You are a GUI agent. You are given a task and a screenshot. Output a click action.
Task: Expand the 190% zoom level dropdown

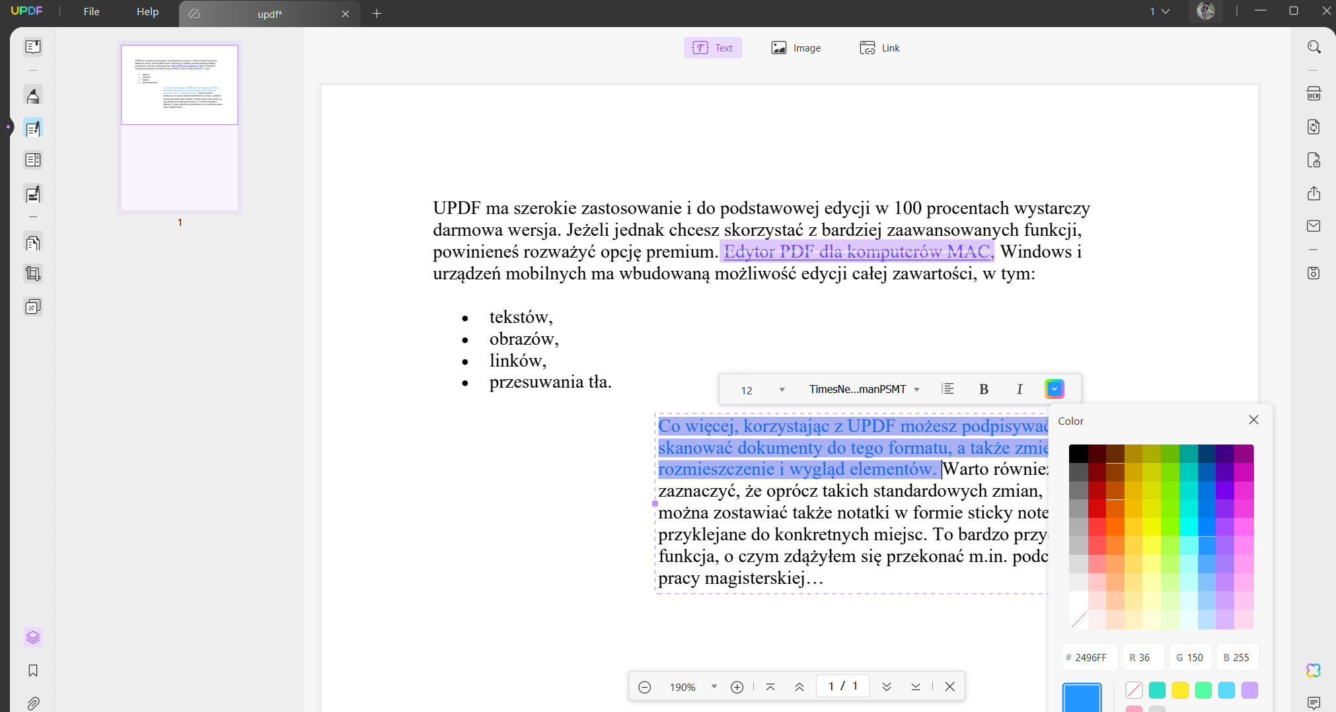pyautogui.click(x=714, y=687)
